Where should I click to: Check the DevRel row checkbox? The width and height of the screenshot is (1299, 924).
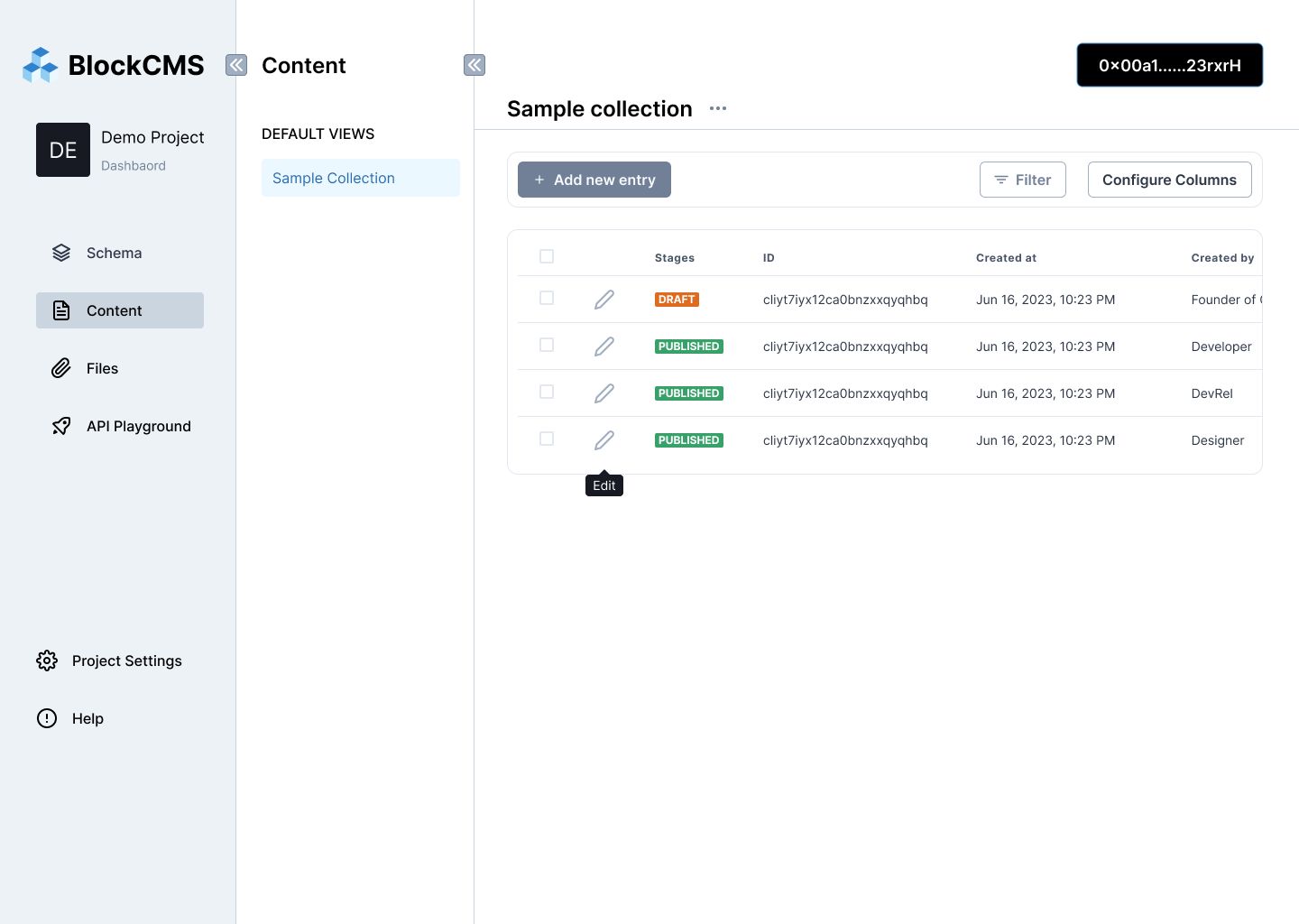(547, 392)
